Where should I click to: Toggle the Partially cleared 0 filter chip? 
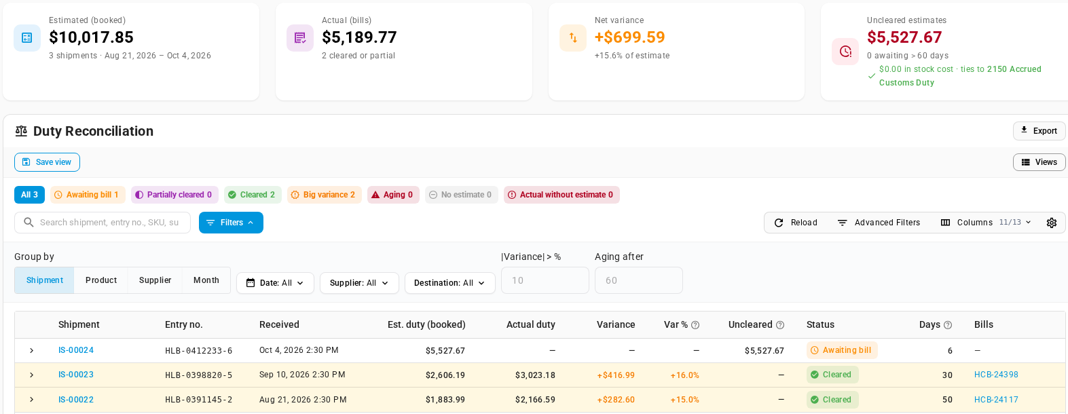(174, 195)
